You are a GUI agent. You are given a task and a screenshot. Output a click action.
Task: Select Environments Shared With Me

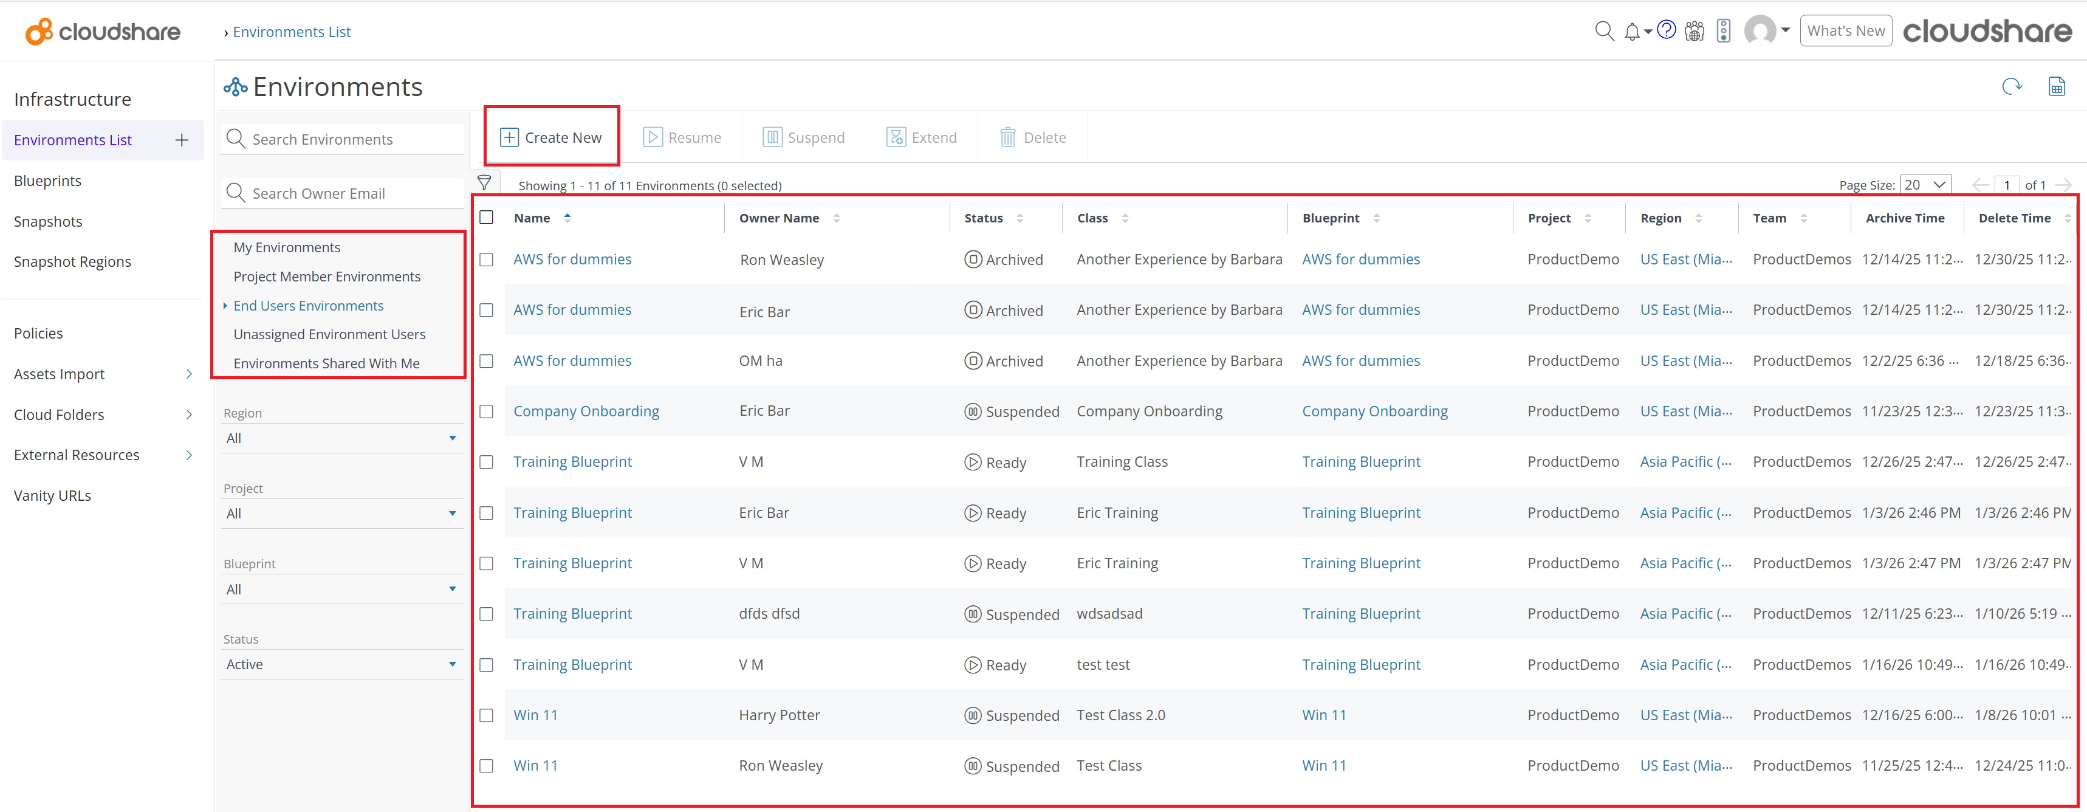(x=326, y=363)
